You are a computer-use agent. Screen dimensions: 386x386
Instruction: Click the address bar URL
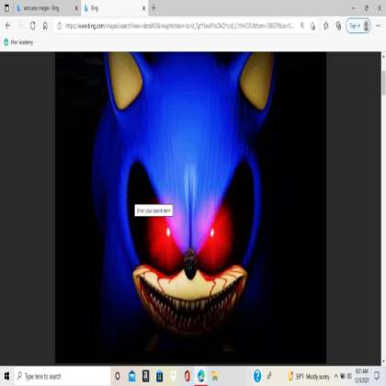pyautogui.click(x=179, y=26)
